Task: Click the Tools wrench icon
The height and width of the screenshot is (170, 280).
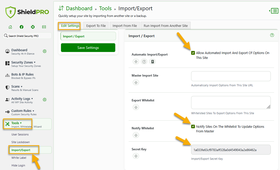Action: pyautogui.click(x=7, y=124)
